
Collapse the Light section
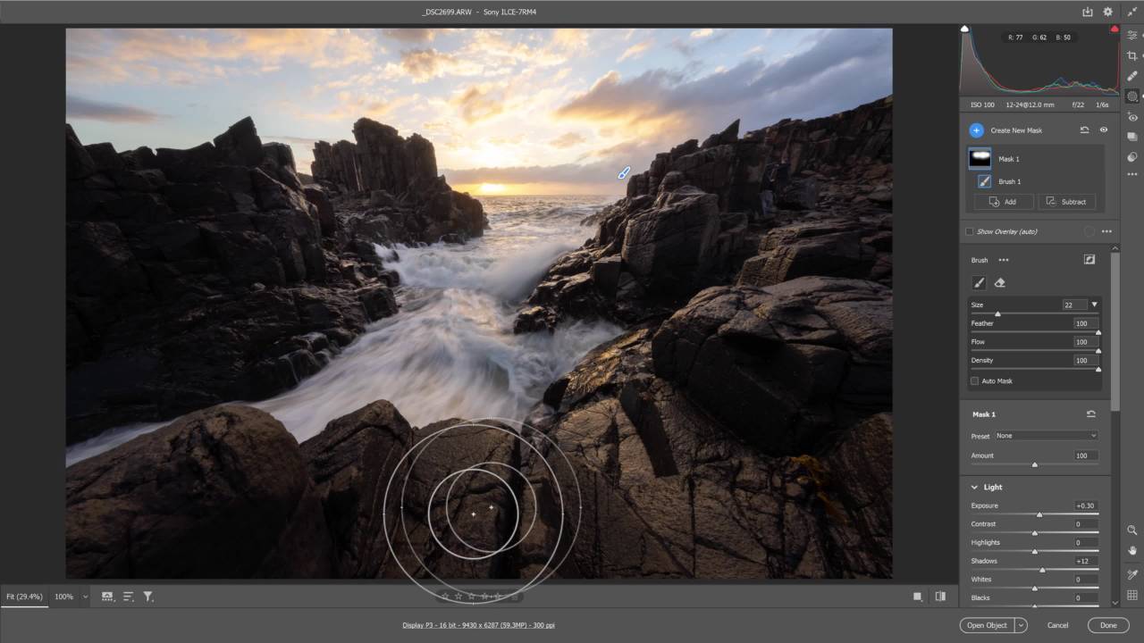click(975, 488)
